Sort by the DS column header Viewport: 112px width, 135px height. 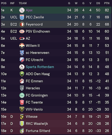(x=98, y=3)
